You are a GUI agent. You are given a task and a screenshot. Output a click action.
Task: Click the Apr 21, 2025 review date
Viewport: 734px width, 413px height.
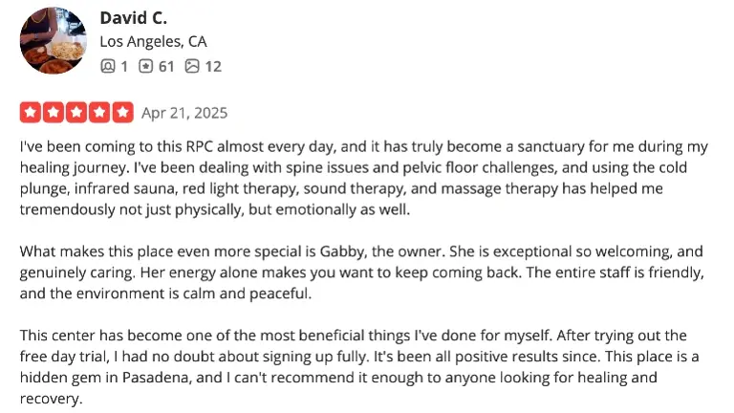tap(184, 113)
